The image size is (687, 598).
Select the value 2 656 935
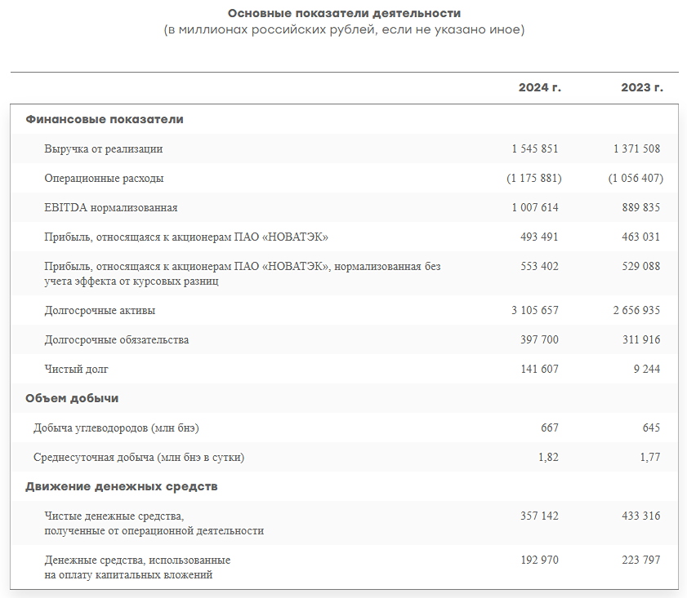[636, 311]
